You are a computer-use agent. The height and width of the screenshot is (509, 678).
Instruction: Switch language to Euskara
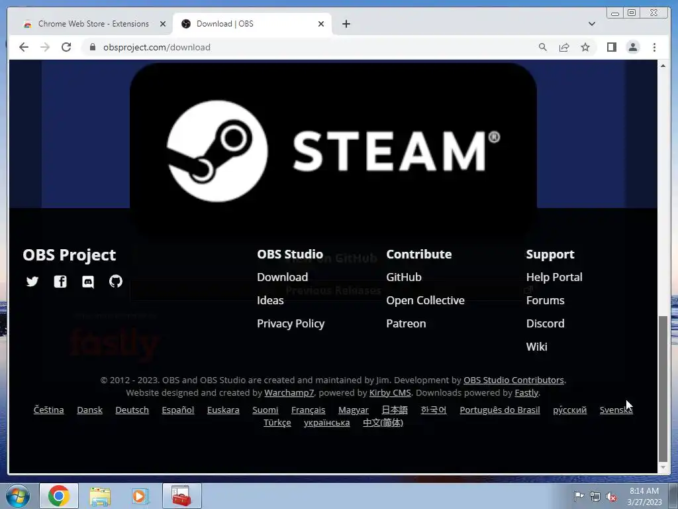coord(223,410)
